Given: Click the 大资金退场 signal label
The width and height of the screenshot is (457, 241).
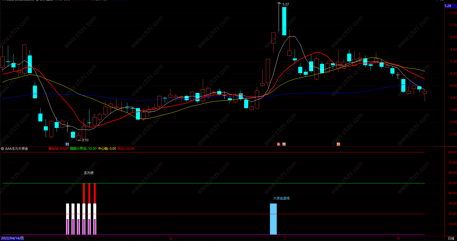Looking at the screenshot, I should 281,198.
